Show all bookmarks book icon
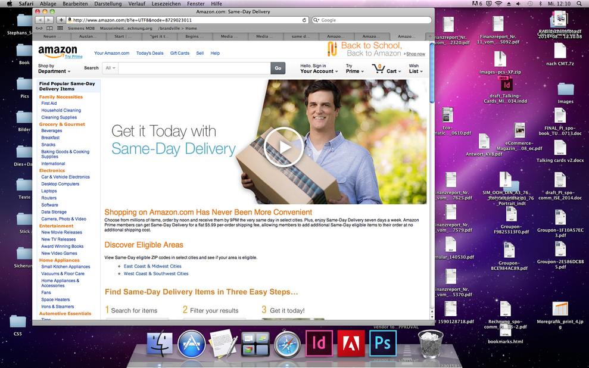The width and height of the screenshot is (589, 368). click(x=49, y=28)
